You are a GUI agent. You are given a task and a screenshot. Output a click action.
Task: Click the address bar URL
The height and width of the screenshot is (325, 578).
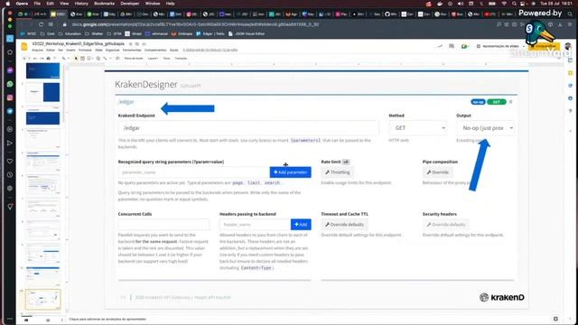point(195,24)
